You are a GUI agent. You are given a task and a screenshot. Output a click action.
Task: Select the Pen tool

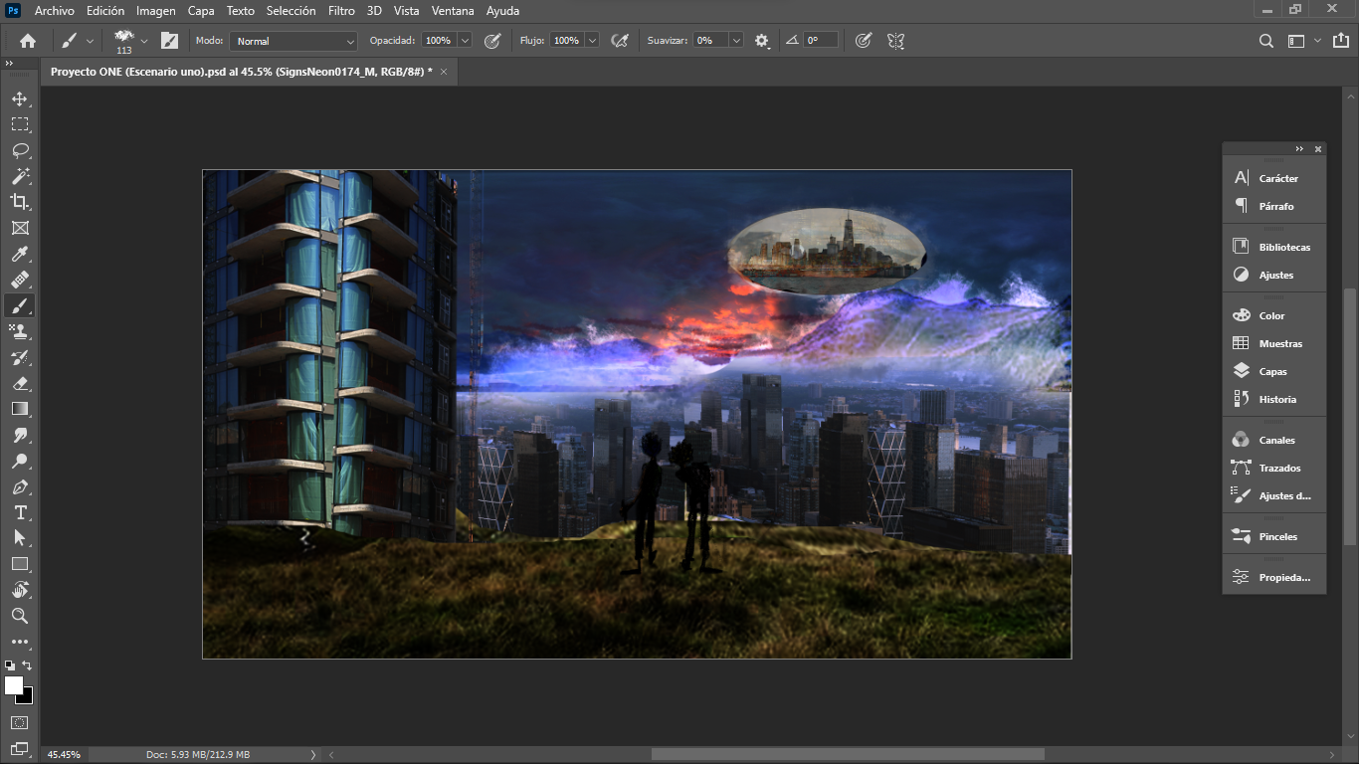(20, 486)
